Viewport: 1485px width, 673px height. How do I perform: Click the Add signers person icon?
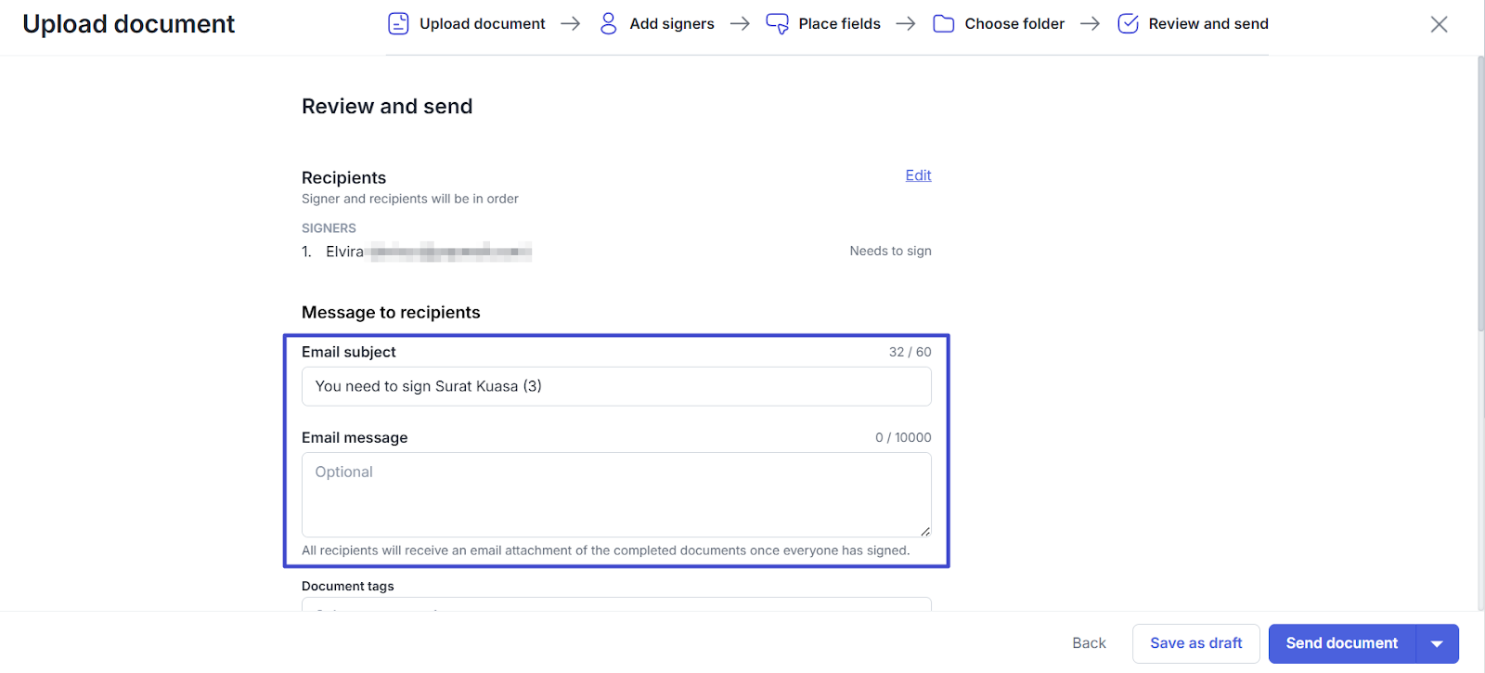609,24
